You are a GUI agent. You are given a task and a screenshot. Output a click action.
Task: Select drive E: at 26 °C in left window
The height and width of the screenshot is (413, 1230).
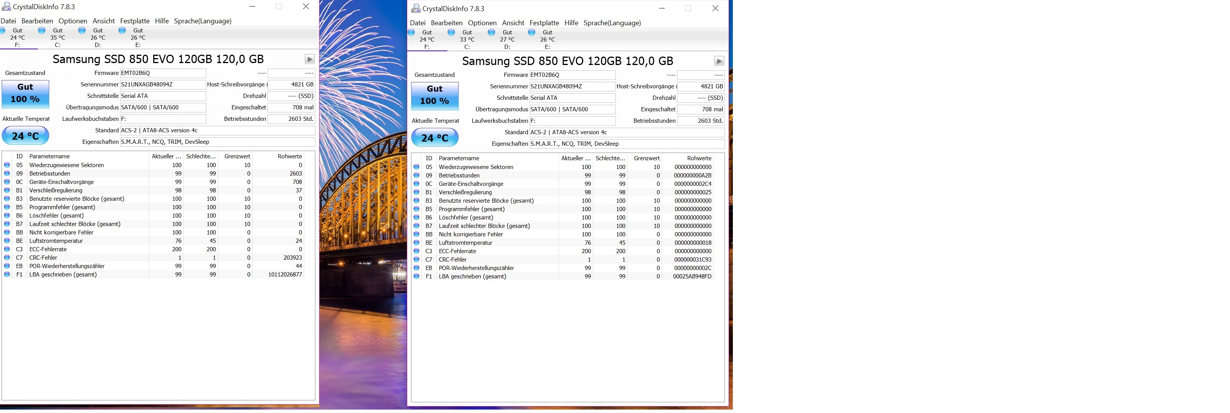pos(137,38)
